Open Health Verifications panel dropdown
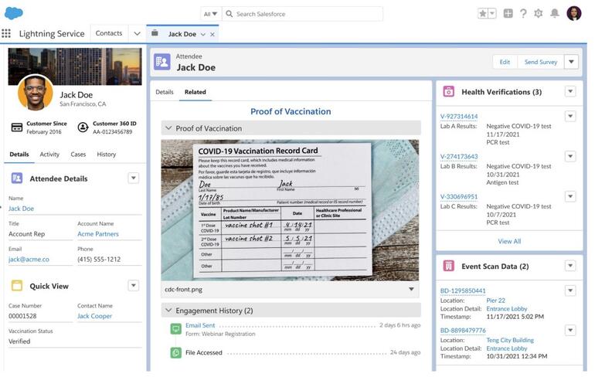 coord(570,91)
